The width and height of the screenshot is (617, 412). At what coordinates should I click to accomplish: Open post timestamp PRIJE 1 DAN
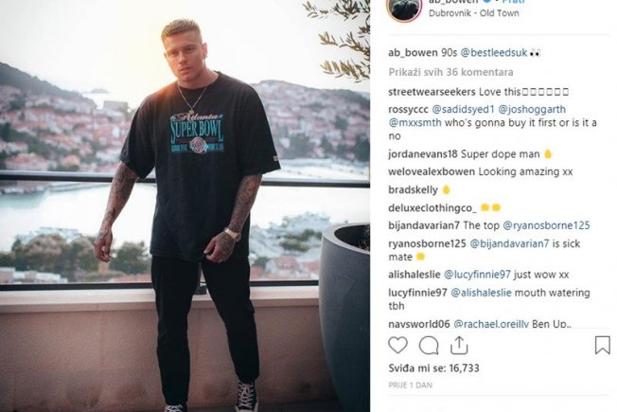coord(411,385)
